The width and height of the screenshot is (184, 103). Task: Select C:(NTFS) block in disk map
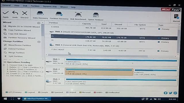[x=99, y=72]
